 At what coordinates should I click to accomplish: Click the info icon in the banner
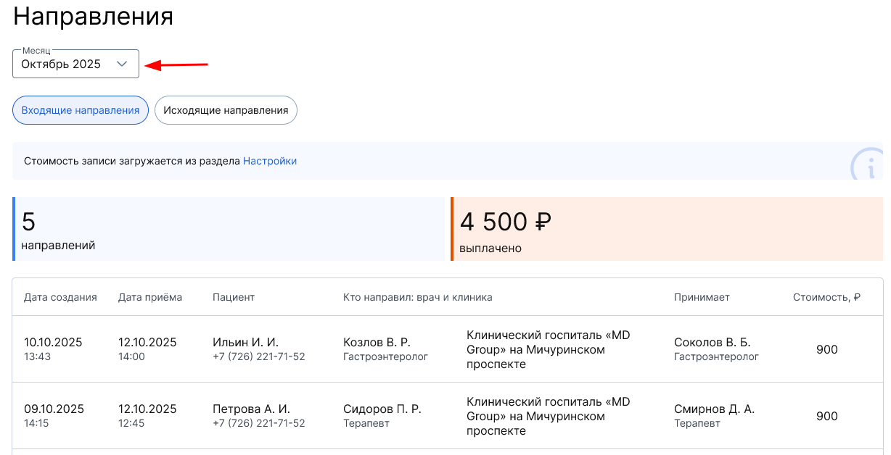869,166
